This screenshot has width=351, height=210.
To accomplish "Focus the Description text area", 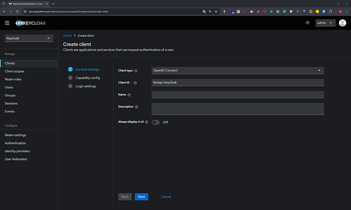I will (238, 109).
